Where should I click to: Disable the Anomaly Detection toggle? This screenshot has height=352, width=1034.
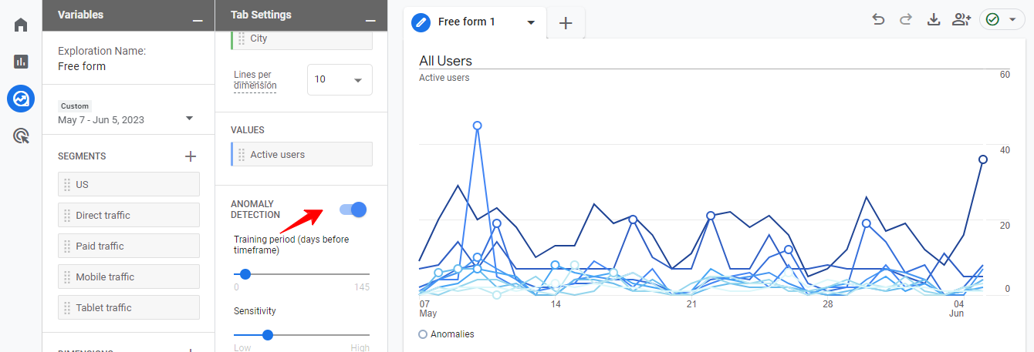point(353,210)
